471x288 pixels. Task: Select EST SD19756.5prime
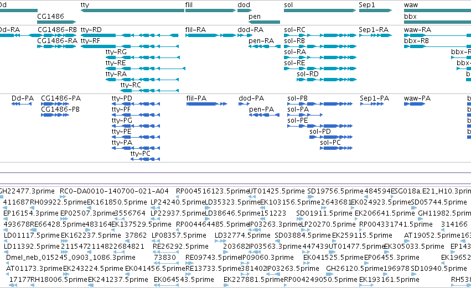pos(335,191)
